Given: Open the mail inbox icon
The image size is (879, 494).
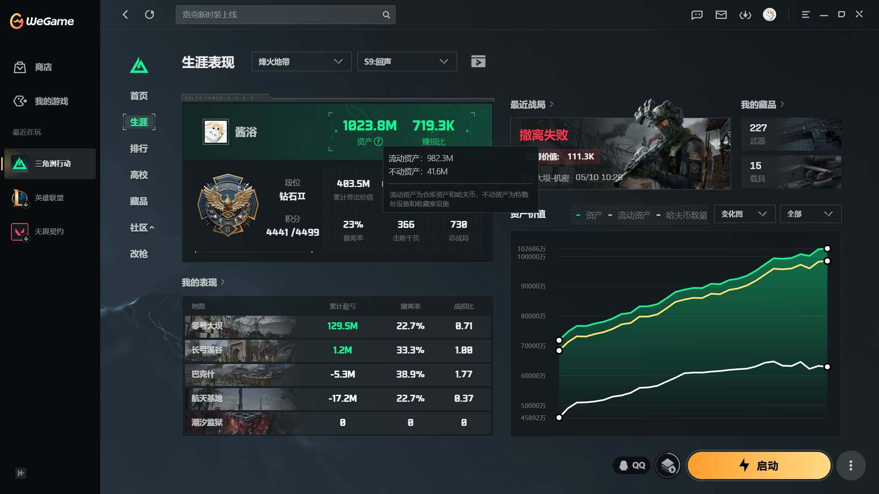Looking at the screenshot, I should 721,15.
